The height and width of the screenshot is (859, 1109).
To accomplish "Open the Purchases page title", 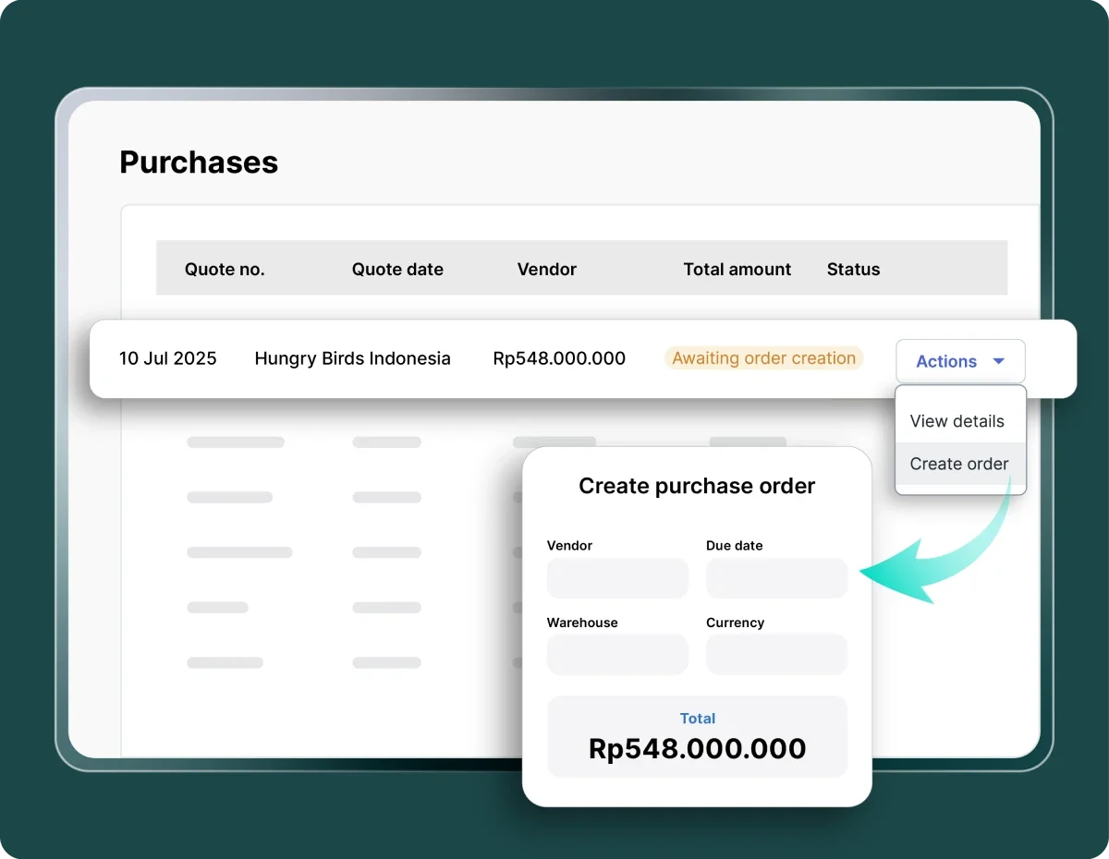I will click(x=198, y=162).
